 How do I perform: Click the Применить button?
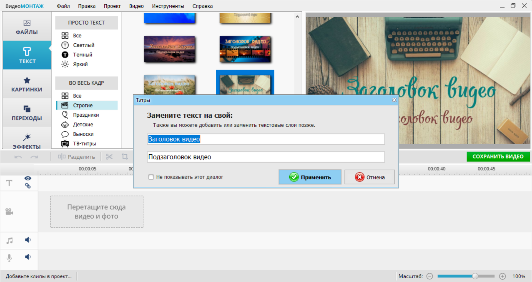tap(310, 177)
